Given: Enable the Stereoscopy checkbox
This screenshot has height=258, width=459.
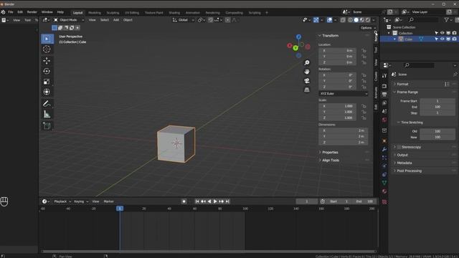Looking at the screenshot, I should click(x=399, y=147).
